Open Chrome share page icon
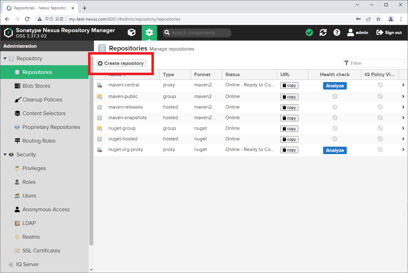 click(368, 19)
